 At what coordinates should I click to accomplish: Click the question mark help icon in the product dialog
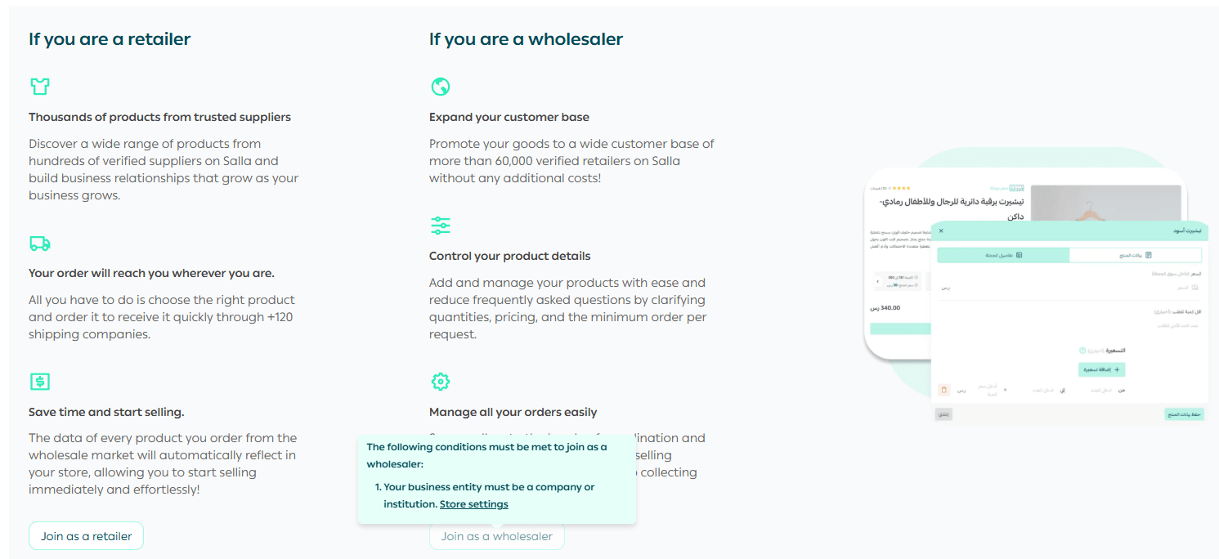pos(1082,351)
